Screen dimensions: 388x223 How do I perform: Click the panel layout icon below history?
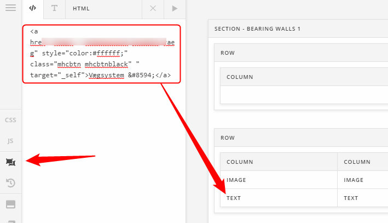pyautogui.click(x=10, y=204)
